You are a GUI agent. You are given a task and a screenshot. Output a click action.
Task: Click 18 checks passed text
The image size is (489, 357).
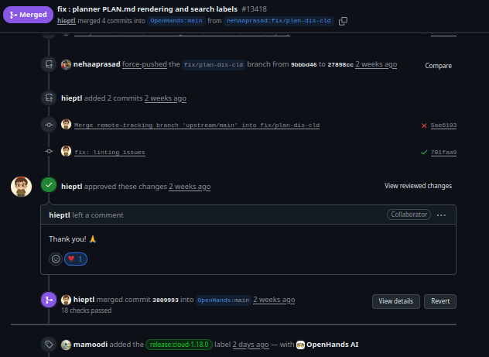(87, 311)
